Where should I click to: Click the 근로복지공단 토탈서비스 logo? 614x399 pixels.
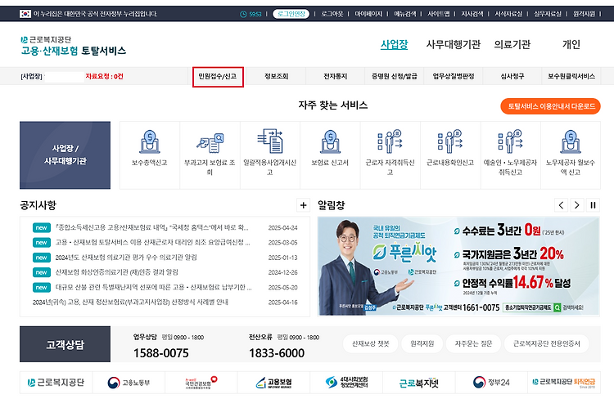pyautogui.click(x=73, y=46)
